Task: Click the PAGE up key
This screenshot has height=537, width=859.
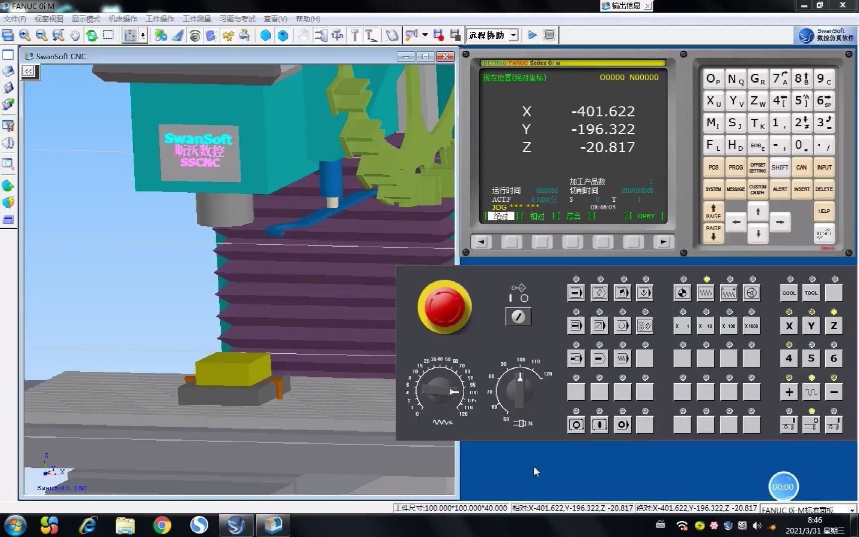Action: [713, 211]
